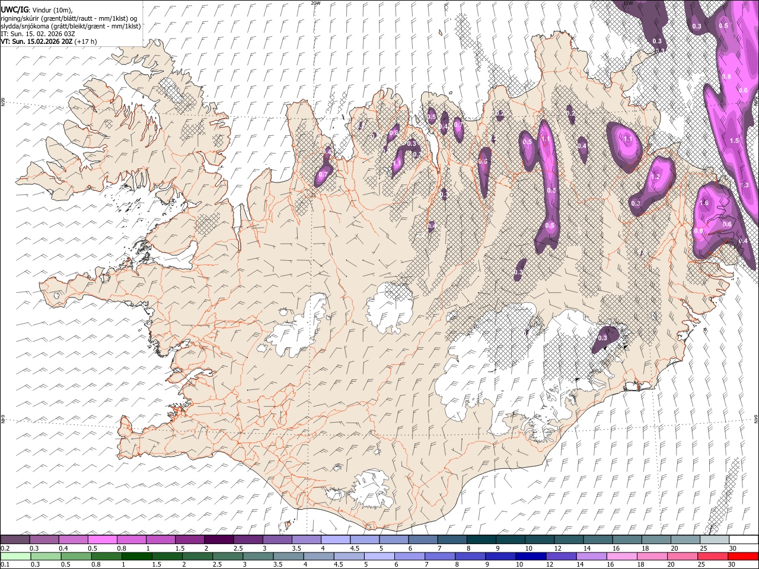Screen dimensions: 759x569
Task: Click the green swatch labeled 0.8 in the lower row
Action: pyautogui.click(x=107, y=556)
